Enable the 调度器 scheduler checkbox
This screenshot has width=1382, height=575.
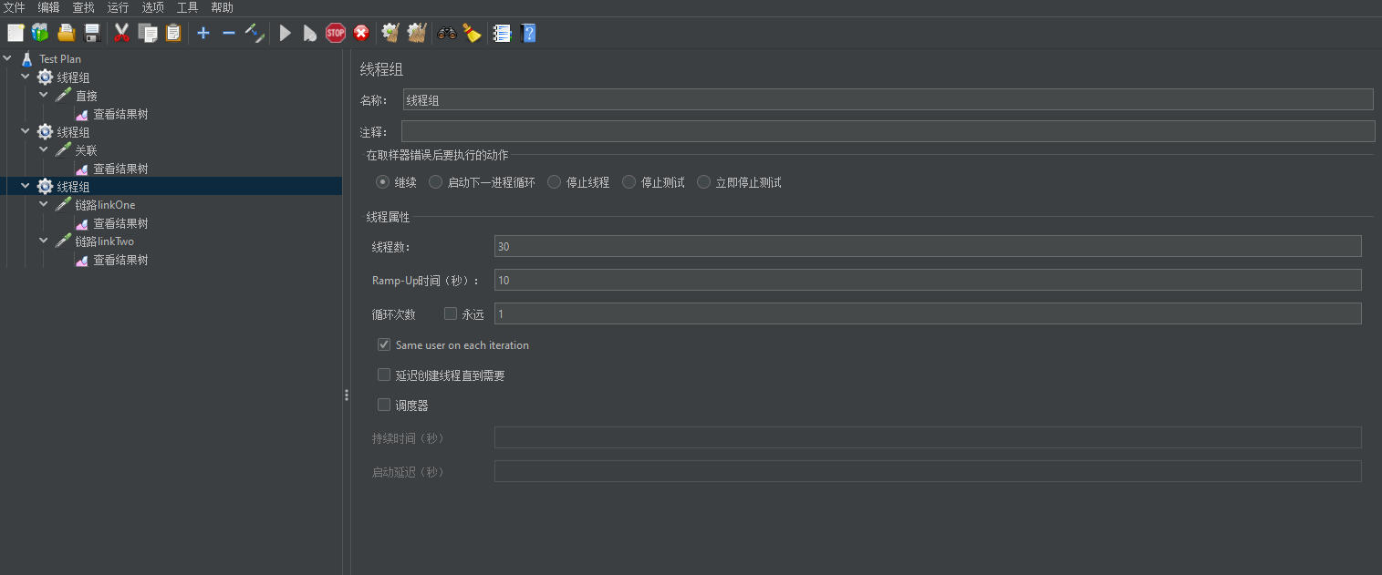click(384, 405)
